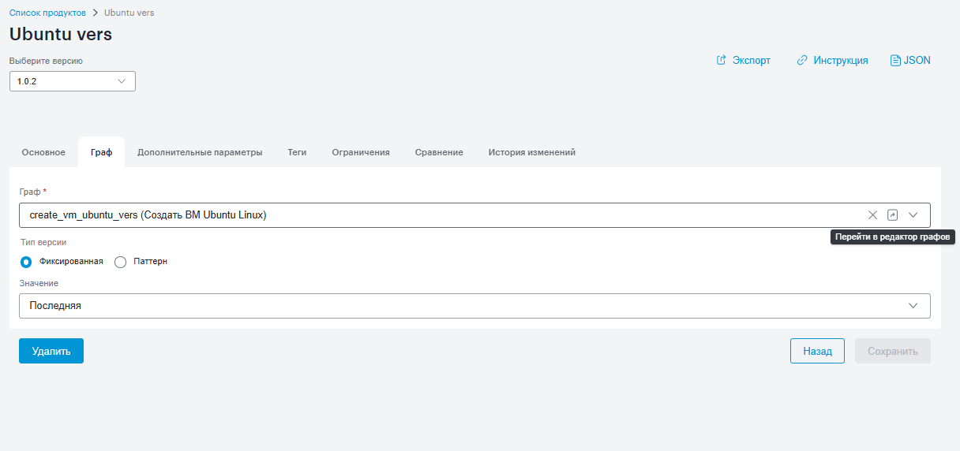Click the Тип версии label
Viewport: 960px width, 451px height.
[x=43, y=242]
